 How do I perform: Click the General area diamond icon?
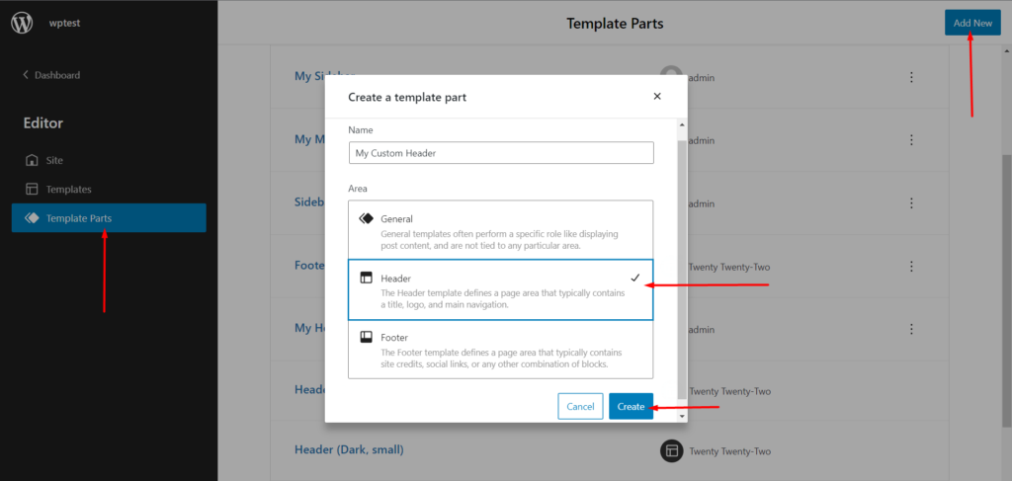[x=367, y=218]
